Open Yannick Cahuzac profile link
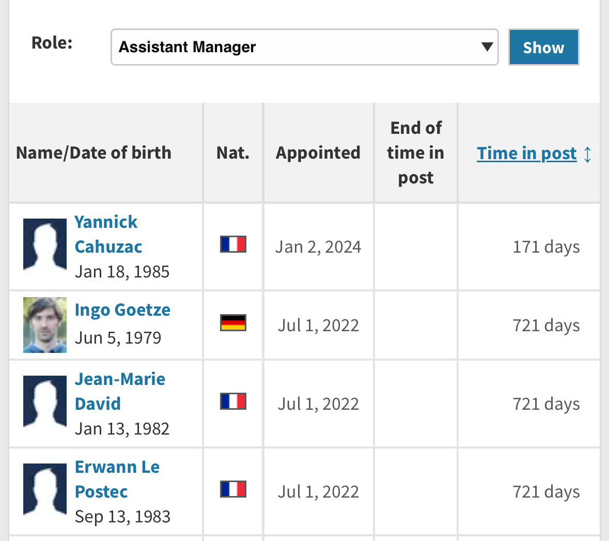This screenshot has height=541, width=609. [x=108, y=235]
